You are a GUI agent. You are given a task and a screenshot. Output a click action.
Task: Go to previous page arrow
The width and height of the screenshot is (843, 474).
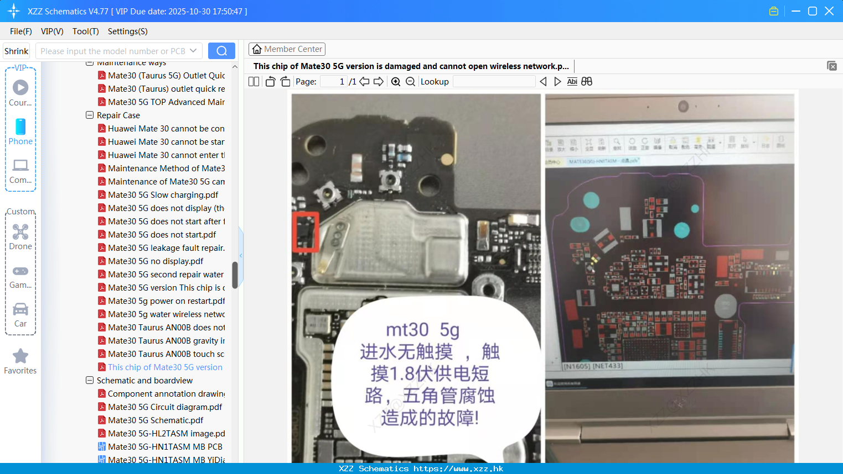(364, 82)
